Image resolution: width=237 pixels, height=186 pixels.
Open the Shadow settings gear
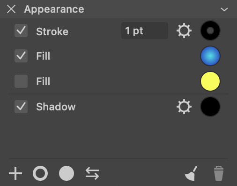[x=184, y=107]
